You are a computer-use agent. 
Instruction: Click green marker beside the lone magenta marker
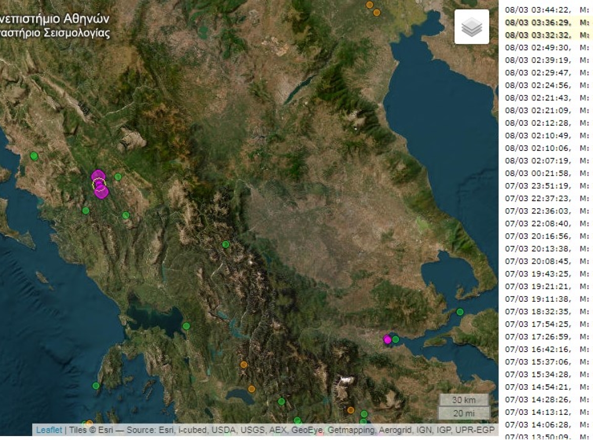396,339
